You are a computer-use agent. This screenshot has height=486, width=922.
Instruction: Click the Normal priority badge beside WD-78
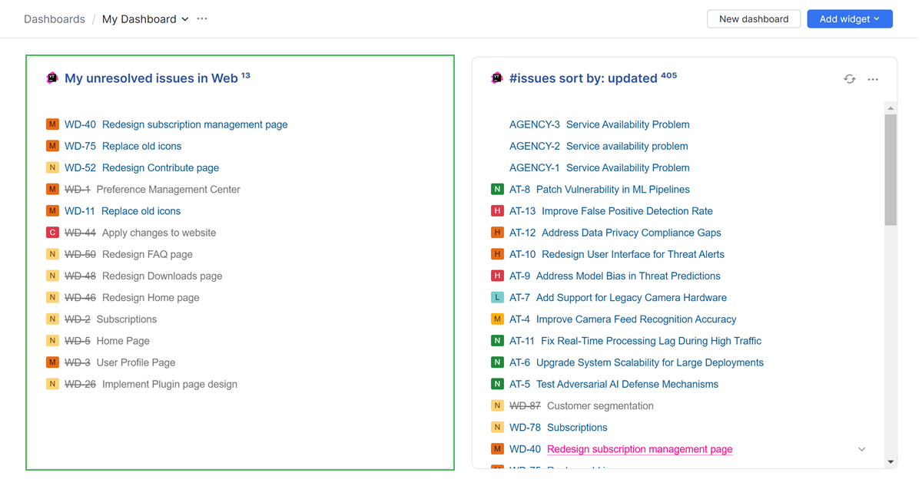point(497,427)
